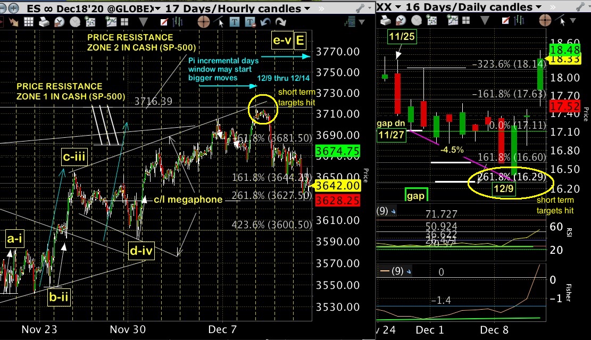The width and height of the screenshot is (591, 340).
Task: Click the wrench settings icon above the daily chart
Action: tap(579, 7)
